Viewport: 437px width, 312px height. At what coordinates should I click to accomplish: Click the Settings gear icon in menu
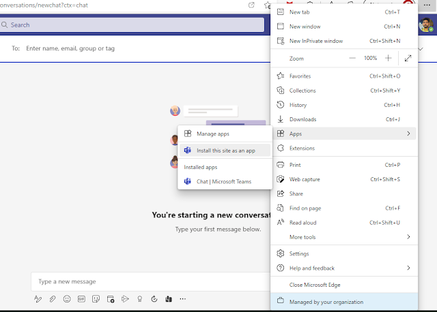click(281, 253)
